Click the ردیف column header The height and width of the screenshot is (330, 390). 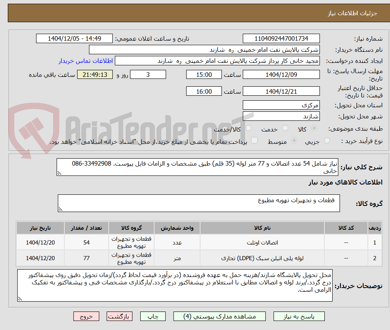tap(374, 228)
